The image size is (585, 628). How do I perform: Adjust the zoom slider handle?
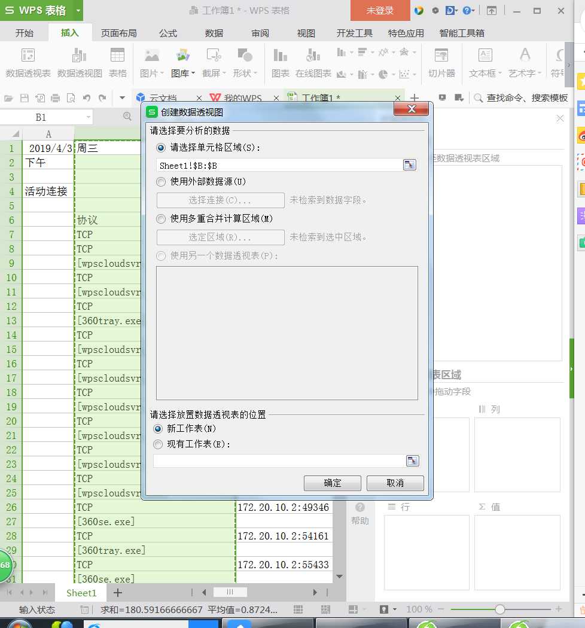(x=499, y=609)
